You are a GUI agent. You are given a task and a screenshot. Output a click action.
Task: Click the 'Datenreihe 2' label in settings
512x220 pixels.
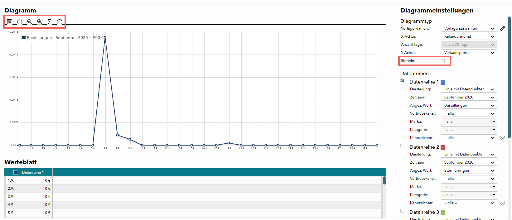(x=424, y=147)
